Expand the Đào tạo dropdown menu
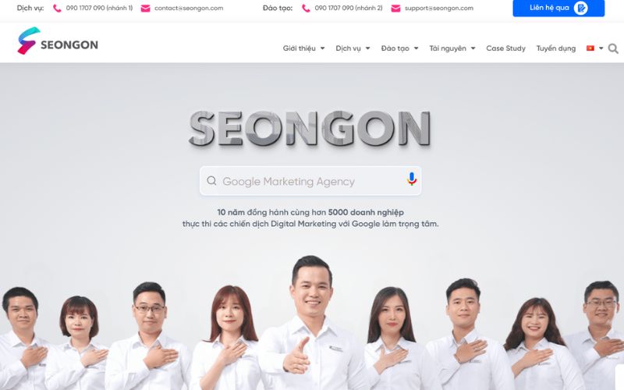This screenshot has height=390, width=624. tap(399, 48)
